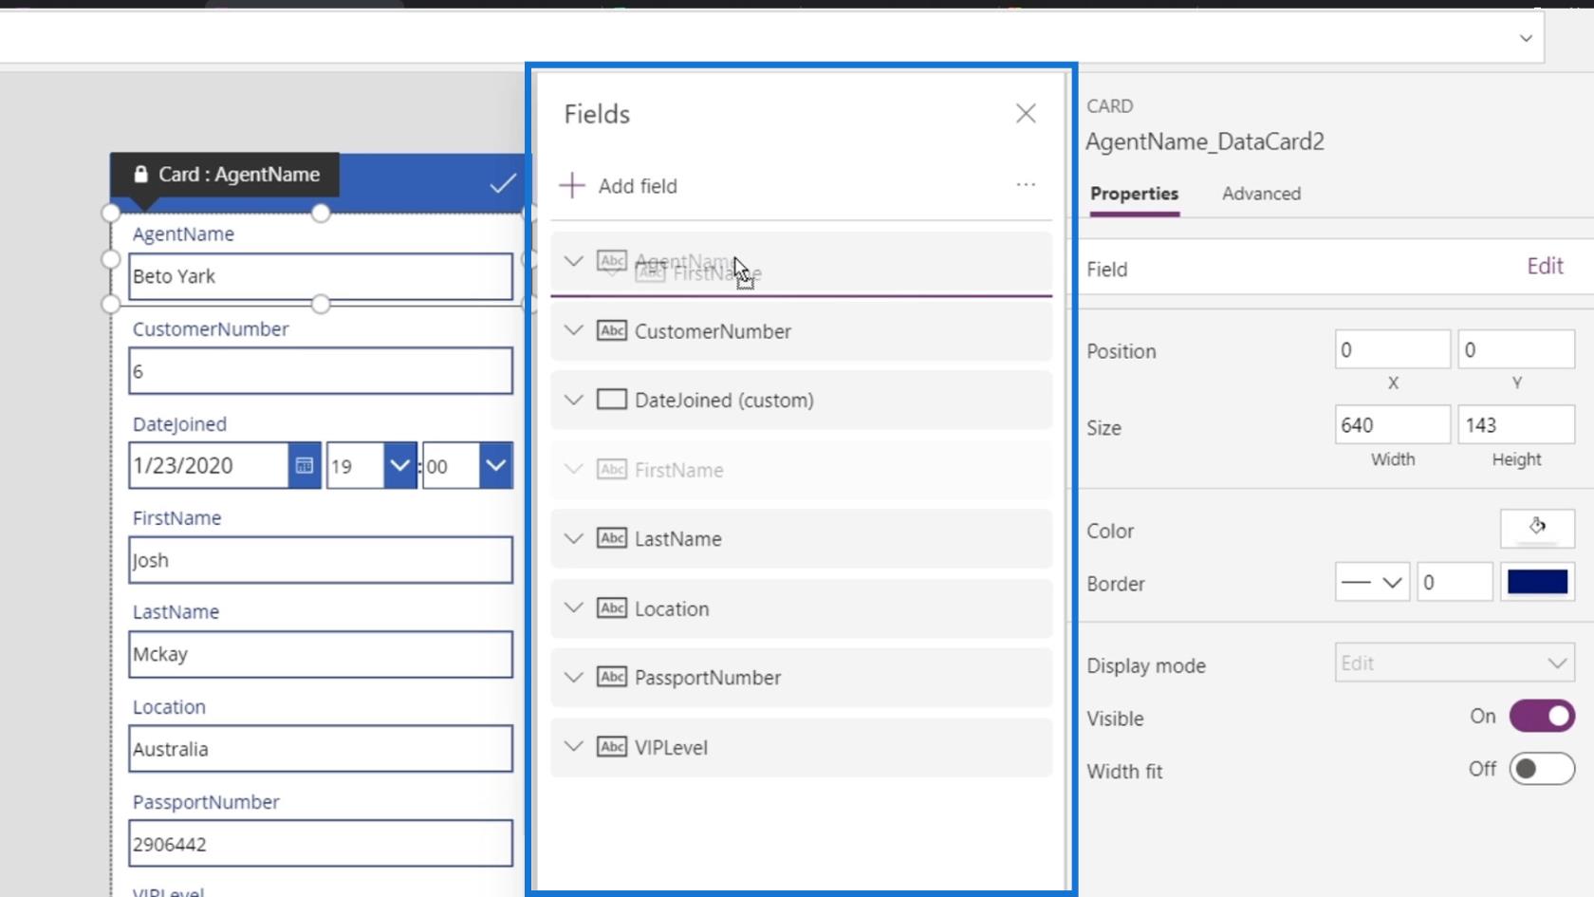Viewport: 1594px width, 897px height.
Task: Click the plus icon for Add field
Action: [x=572, y=186]
